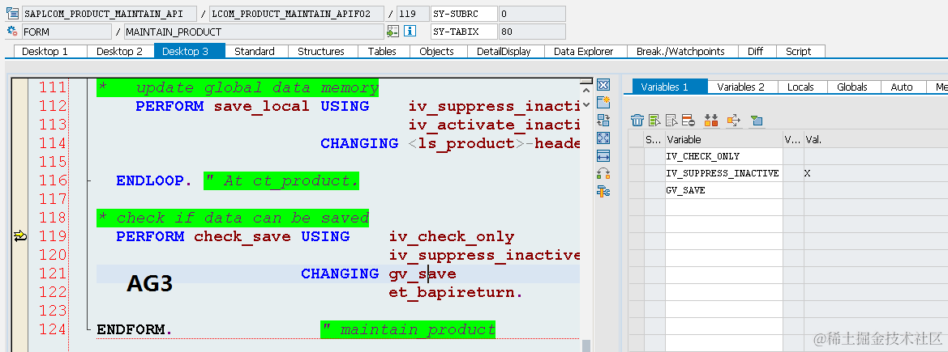Open the Tables tab
Image resolution: width=948 pixels, height=352 pixels.
tap(382, 51)
